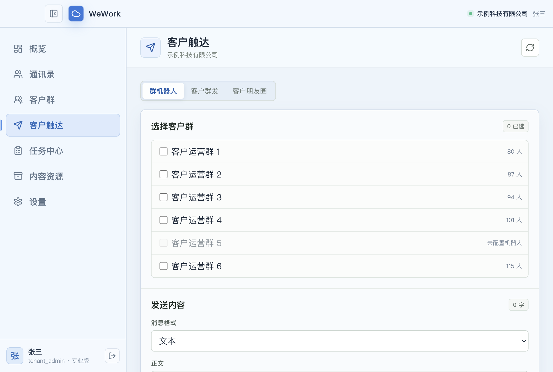
Task: Click the 张三 name in the top bar
Action: click(539, 14)
